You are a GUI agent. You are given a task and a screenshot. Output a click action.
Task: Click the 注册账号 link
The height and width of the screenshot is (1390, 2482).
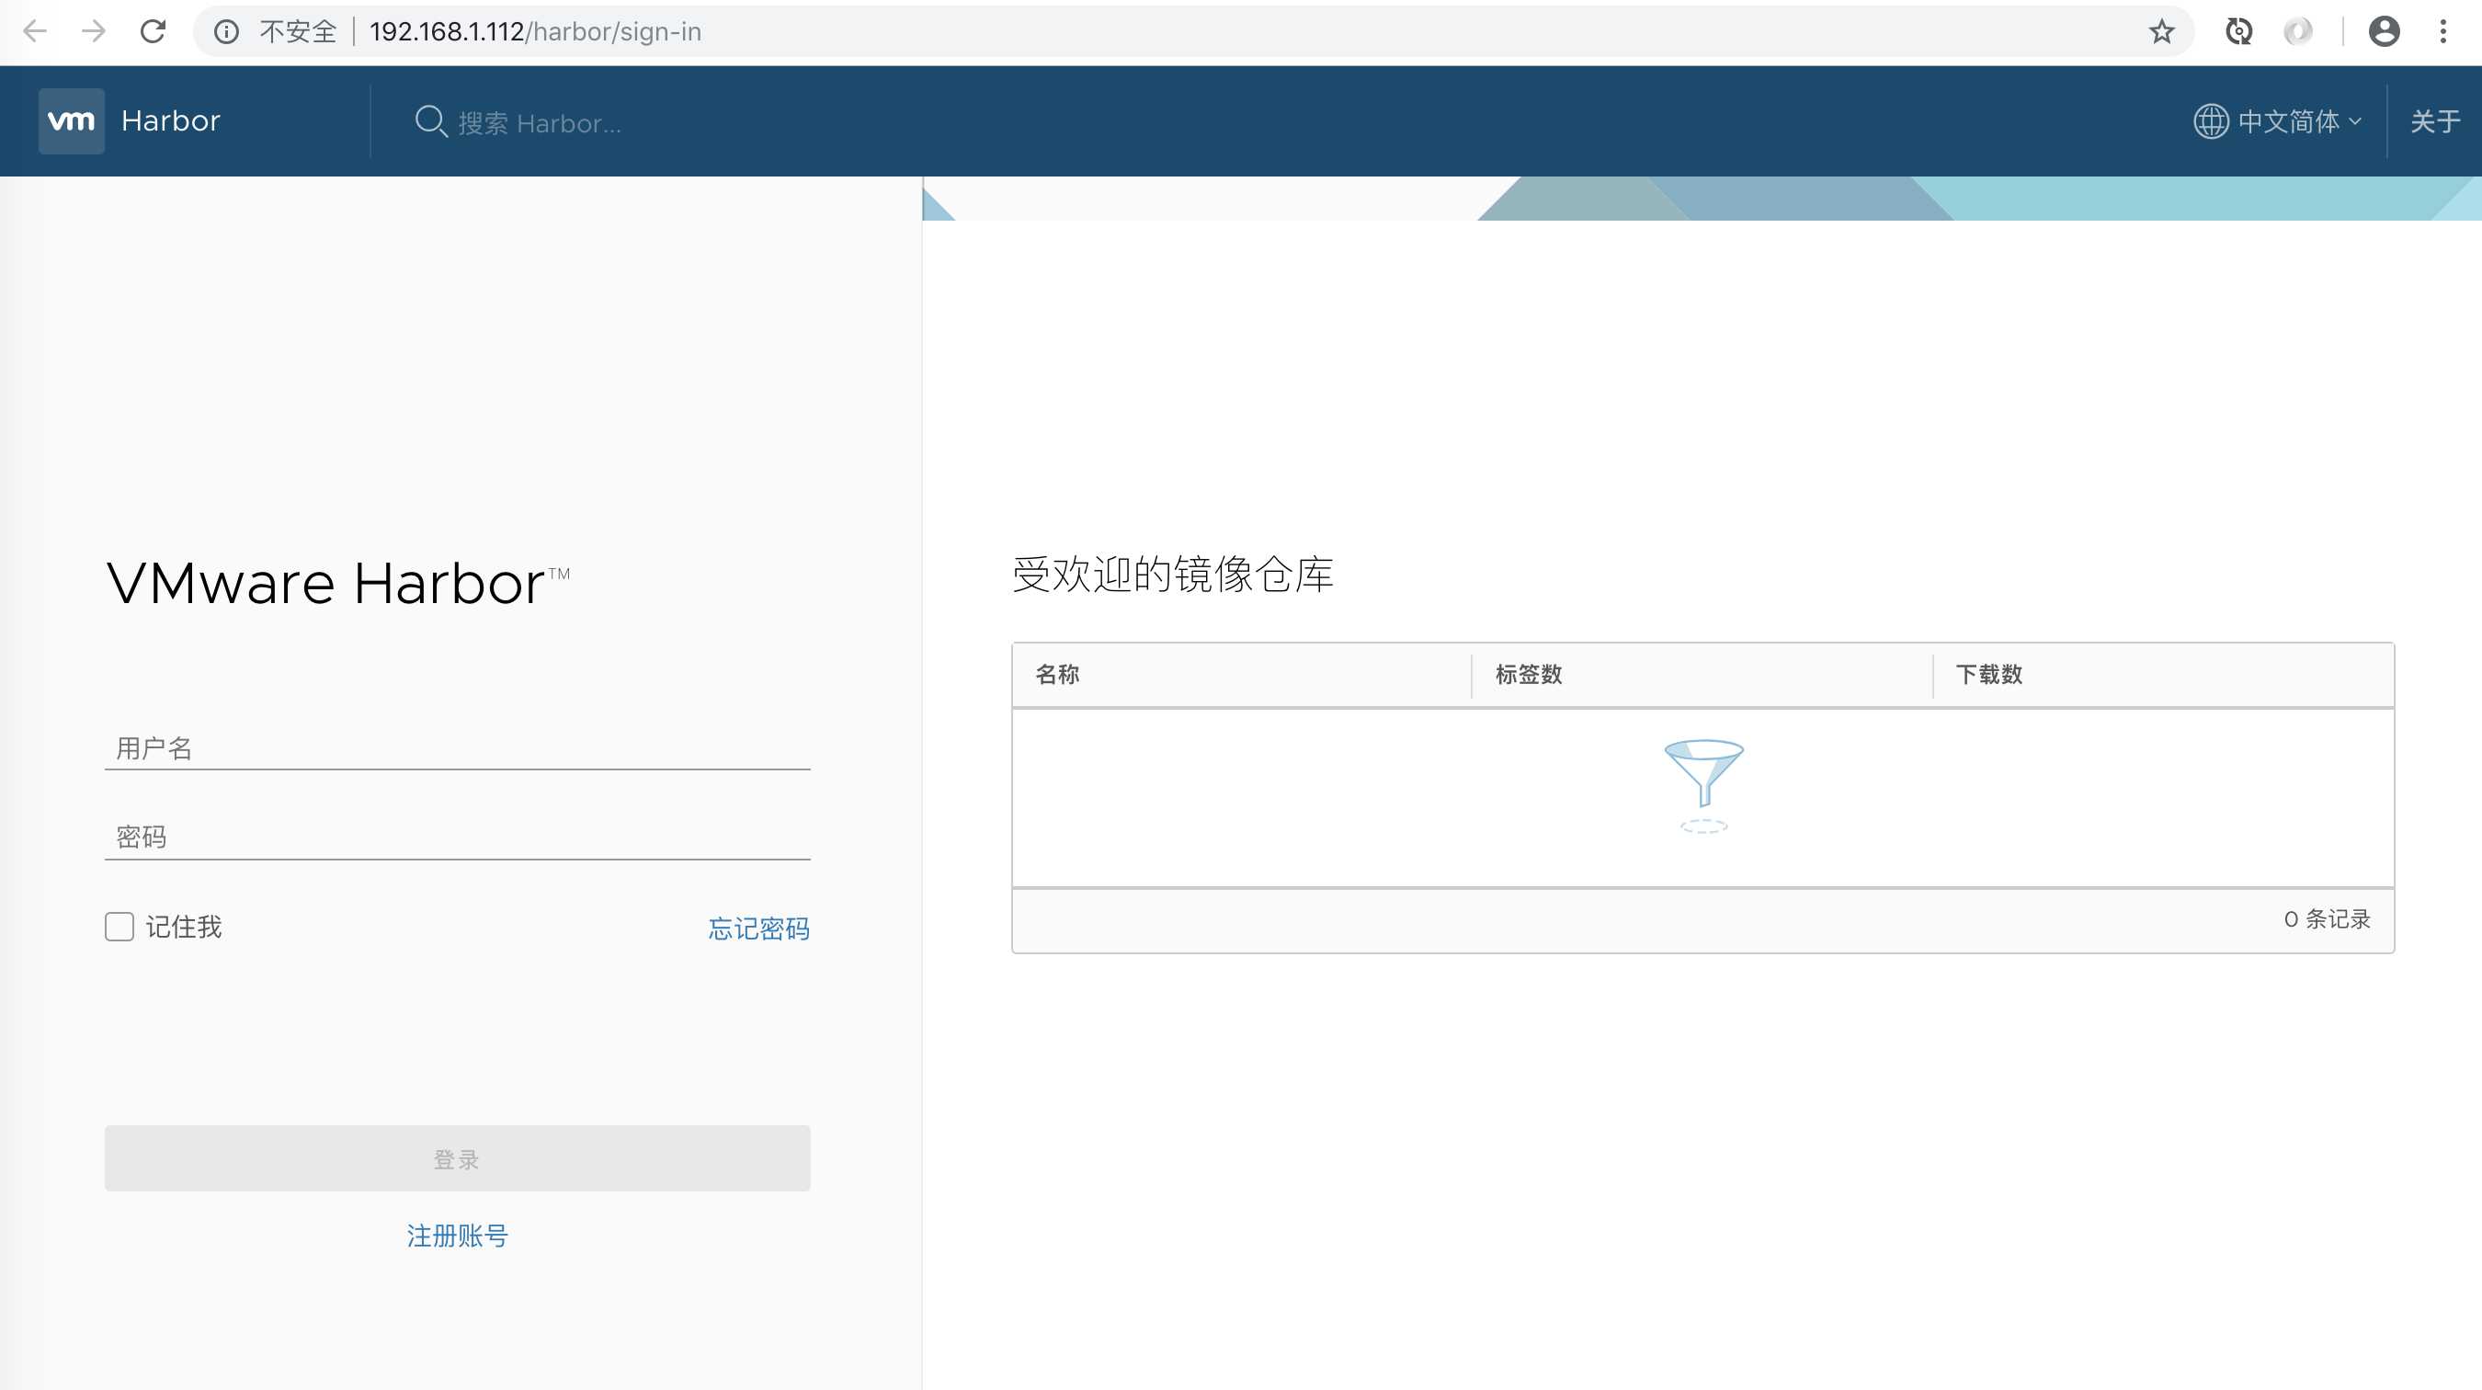tap(458, 1235)
